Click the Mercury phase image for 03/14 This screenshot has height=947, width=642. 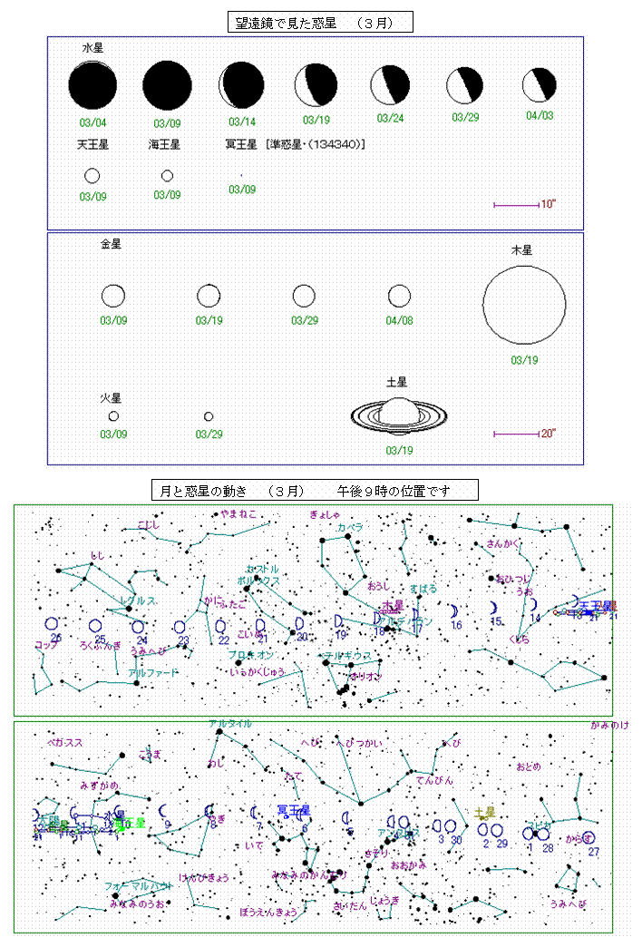coord(241,86)
